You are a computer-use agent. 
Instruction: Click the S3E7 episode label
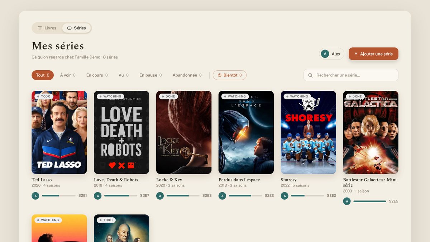coord(145,196)
